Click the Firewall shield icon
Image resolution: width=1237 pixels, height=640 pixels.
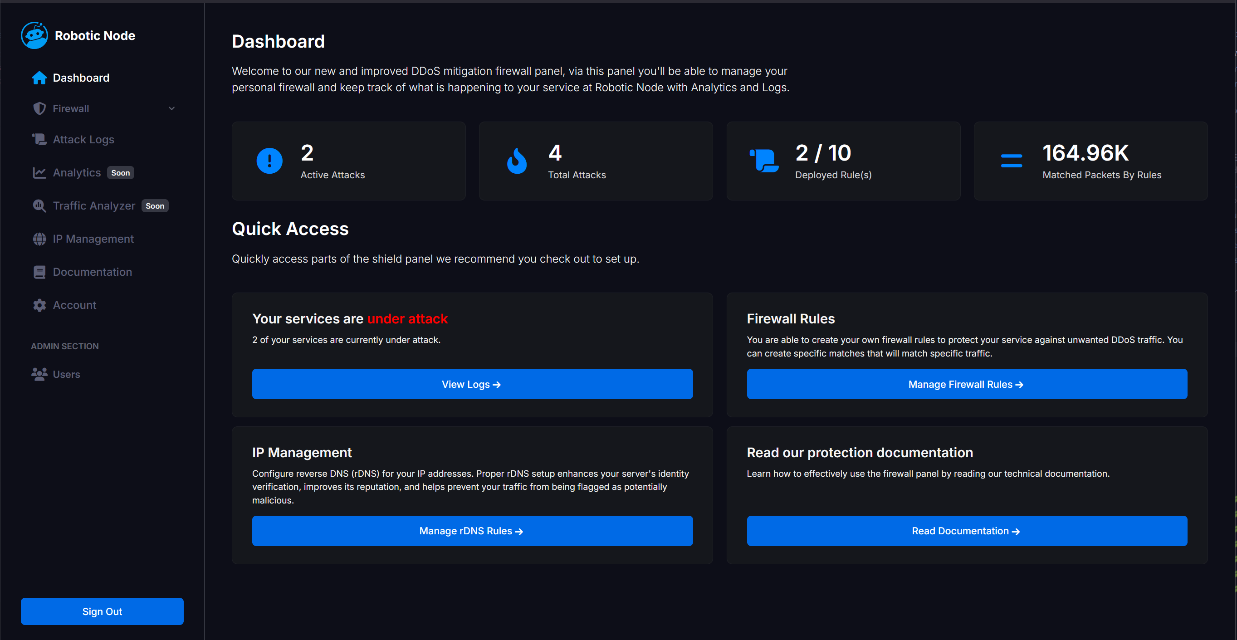39,108
